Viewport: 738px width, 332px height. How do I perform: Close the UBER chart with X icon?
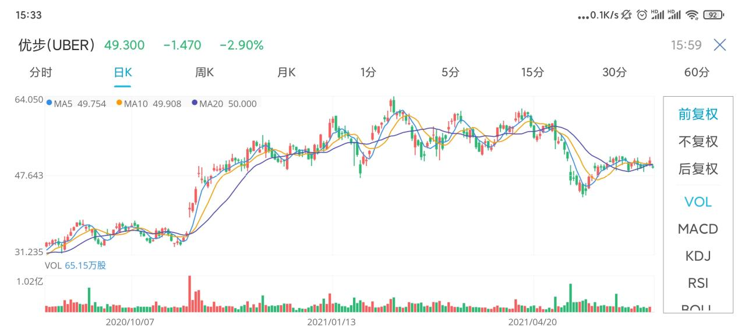[720, 45]
